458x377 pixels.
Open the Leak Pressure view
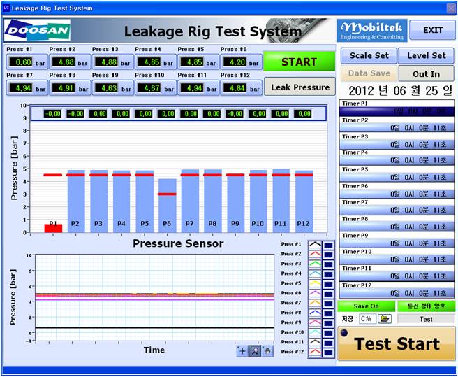pyautogui.click(x=300, y=87)
